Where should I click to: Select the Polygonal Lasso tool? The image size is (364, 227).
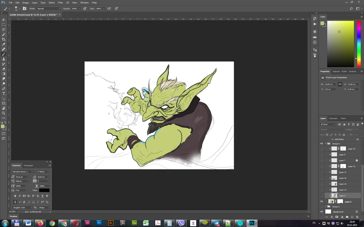[4, 30]
